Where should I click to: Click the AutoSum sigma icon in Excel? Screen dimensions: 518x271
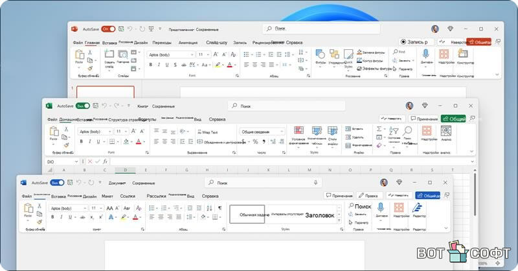coord(379,129)
